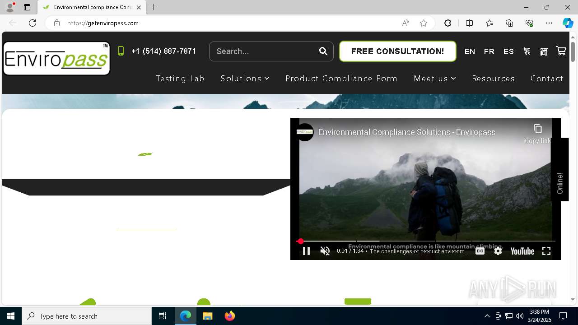Open the Extensions puzzle icon
The width and height of the screenshot is (578, 325).
(447, 23)
